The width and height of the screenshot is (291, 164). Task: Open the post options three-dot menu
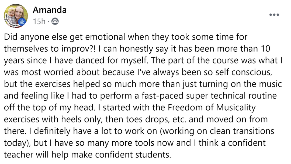click(x=274, y=15)
